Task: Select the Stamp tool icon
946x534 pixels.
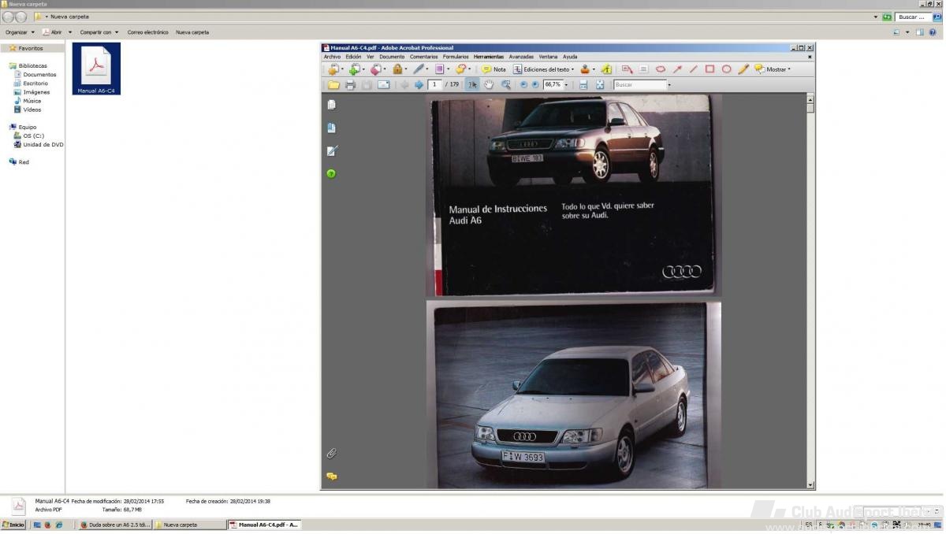Action: click(584, 69)
